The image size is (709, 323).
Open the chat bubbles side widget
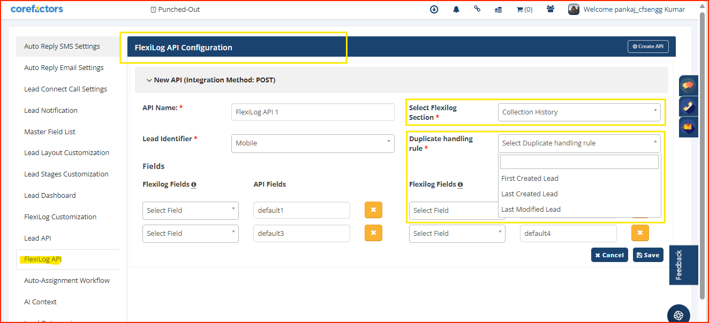point(688,86)
